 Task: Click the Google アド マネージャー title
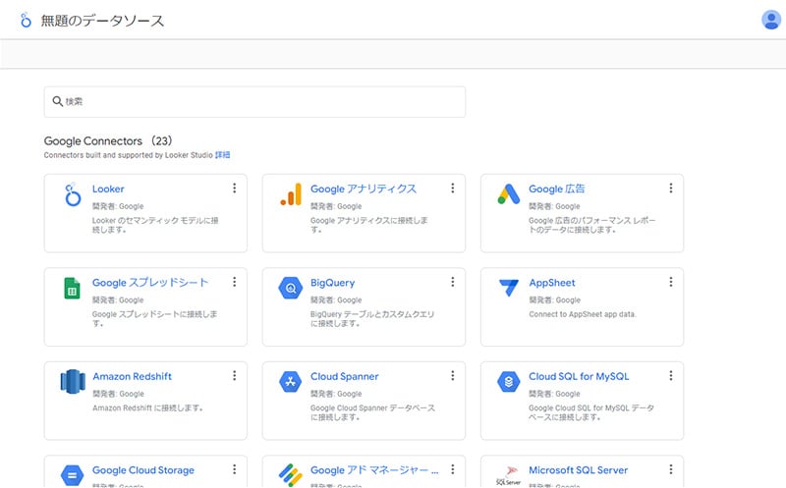[x=374, y=470]
